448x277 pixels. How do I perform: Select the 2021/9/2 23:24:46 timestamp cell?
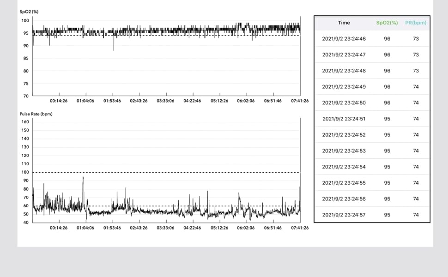344,39
